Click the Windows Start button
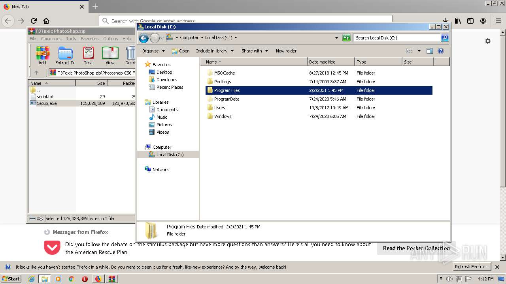 tap(11, 279)
